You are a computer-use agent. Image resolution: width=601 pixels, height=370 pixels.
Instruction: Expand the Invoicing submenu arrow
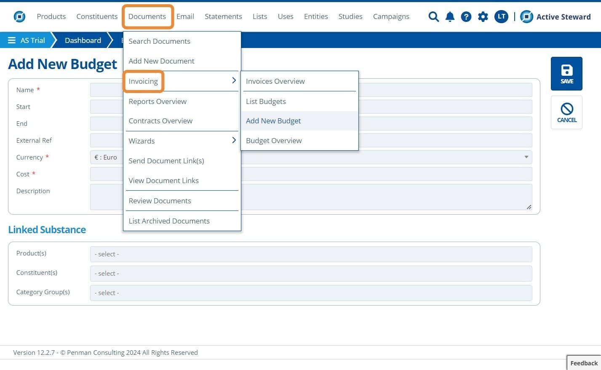click(234, 80)
